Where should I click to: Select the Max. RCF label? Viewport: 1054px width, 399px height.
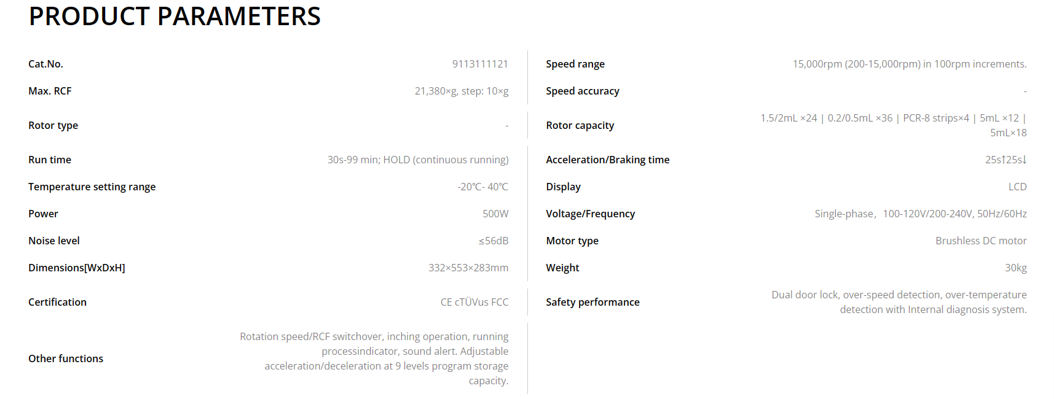(50, 91)
